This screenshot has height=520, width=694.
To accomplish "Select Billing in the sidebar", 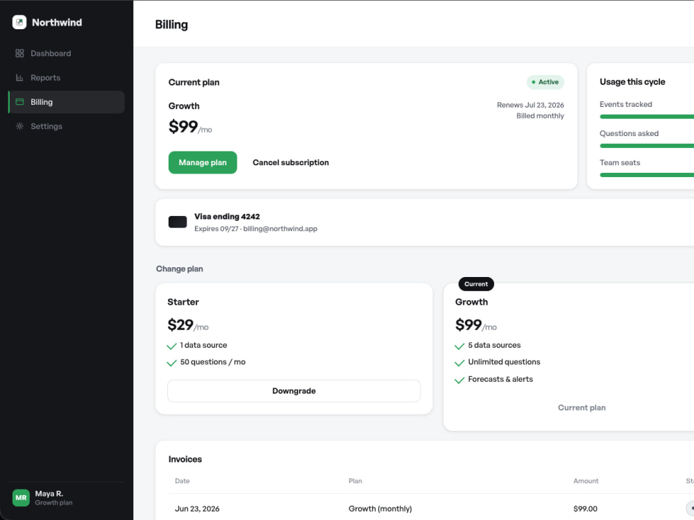I will coord(67,102).
